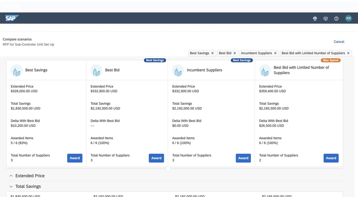Award the Best Bid scenario
This screenshot has height=197, width=358.
tap(156, 158)
